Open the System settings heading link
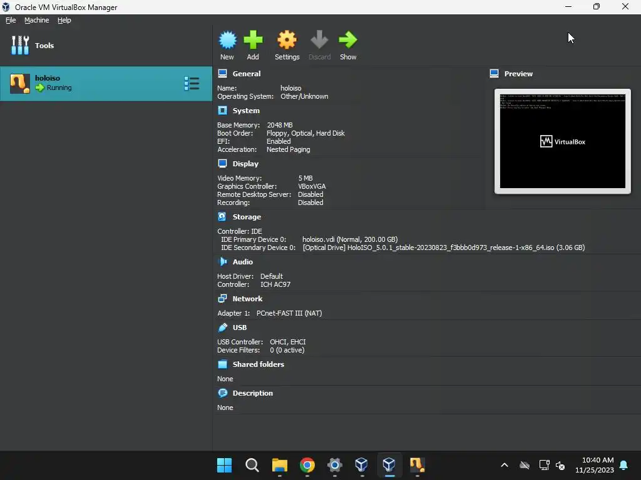 click(x=246, y=111)
